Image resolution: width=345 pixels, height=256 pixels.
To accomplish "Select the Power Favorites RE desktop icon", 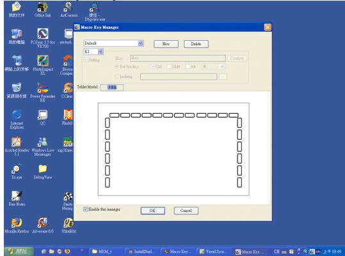I will click(x=43, y=92).
